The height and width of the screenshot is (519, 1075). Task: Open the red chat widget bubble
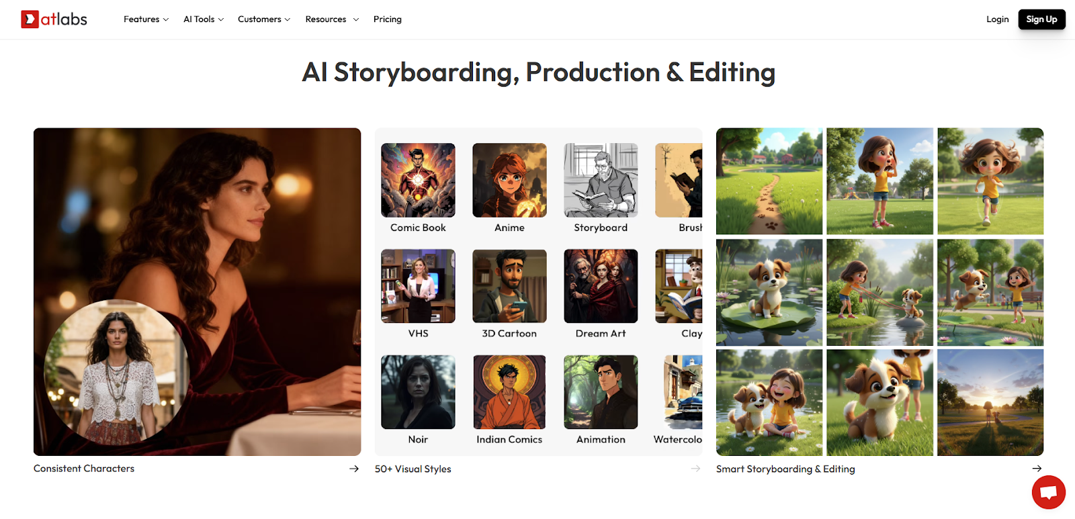[1049, 492]
